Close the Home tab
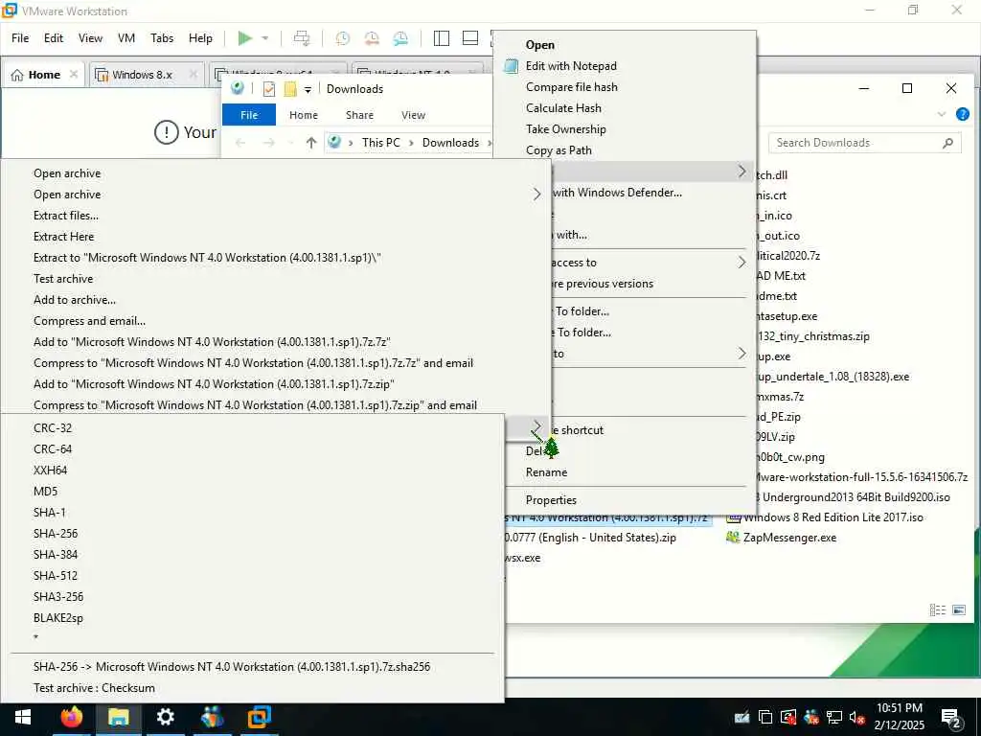The height and width of the screenshot is (736, 981). click(x=74, y=75)
